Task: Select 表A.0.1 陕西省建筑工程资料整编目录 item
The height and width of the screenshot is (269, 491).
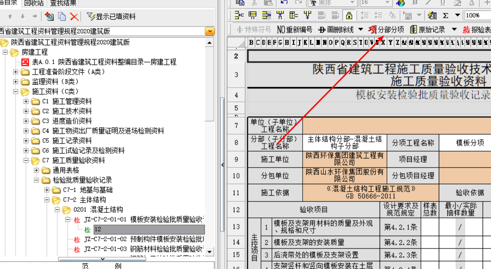Action: tap(104, 62)
